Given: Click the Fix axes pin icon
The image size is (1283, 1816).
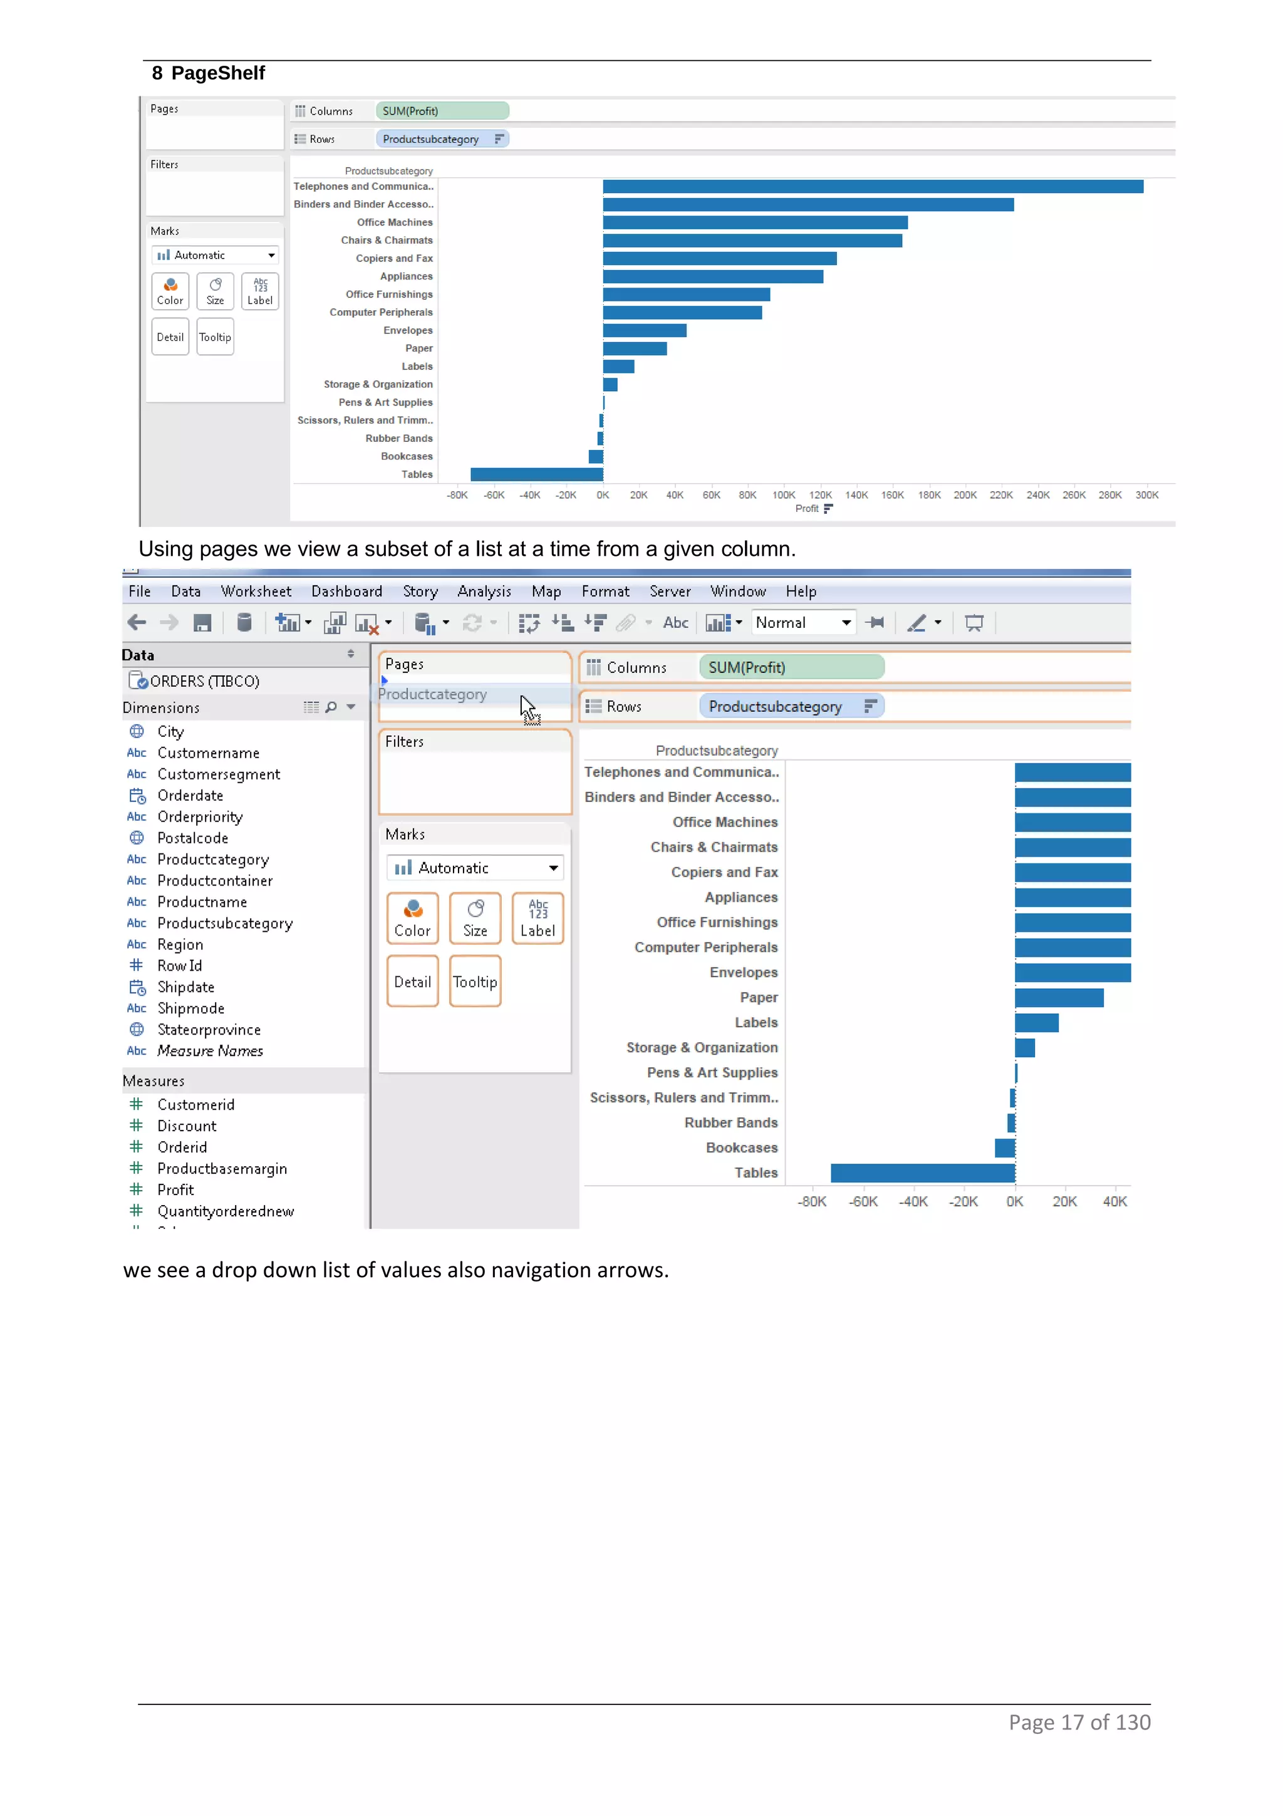Looking at the screenshot, I should tap(875, 622).
